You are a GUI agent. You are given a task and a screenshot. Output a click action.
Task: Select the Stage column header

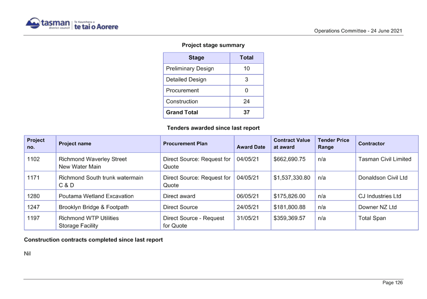coord(197,57)
